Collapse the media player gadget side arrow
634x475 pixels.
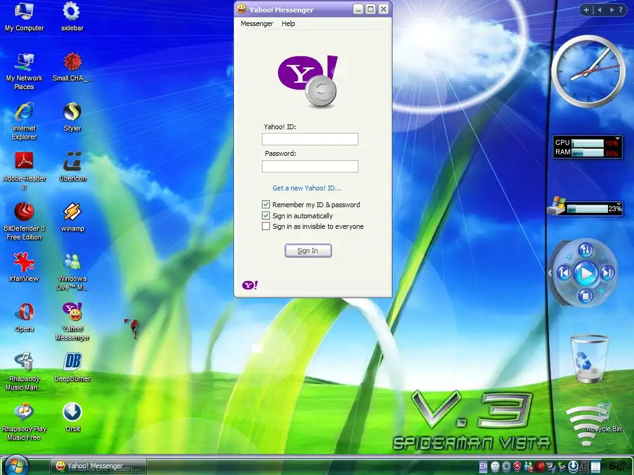550,273
